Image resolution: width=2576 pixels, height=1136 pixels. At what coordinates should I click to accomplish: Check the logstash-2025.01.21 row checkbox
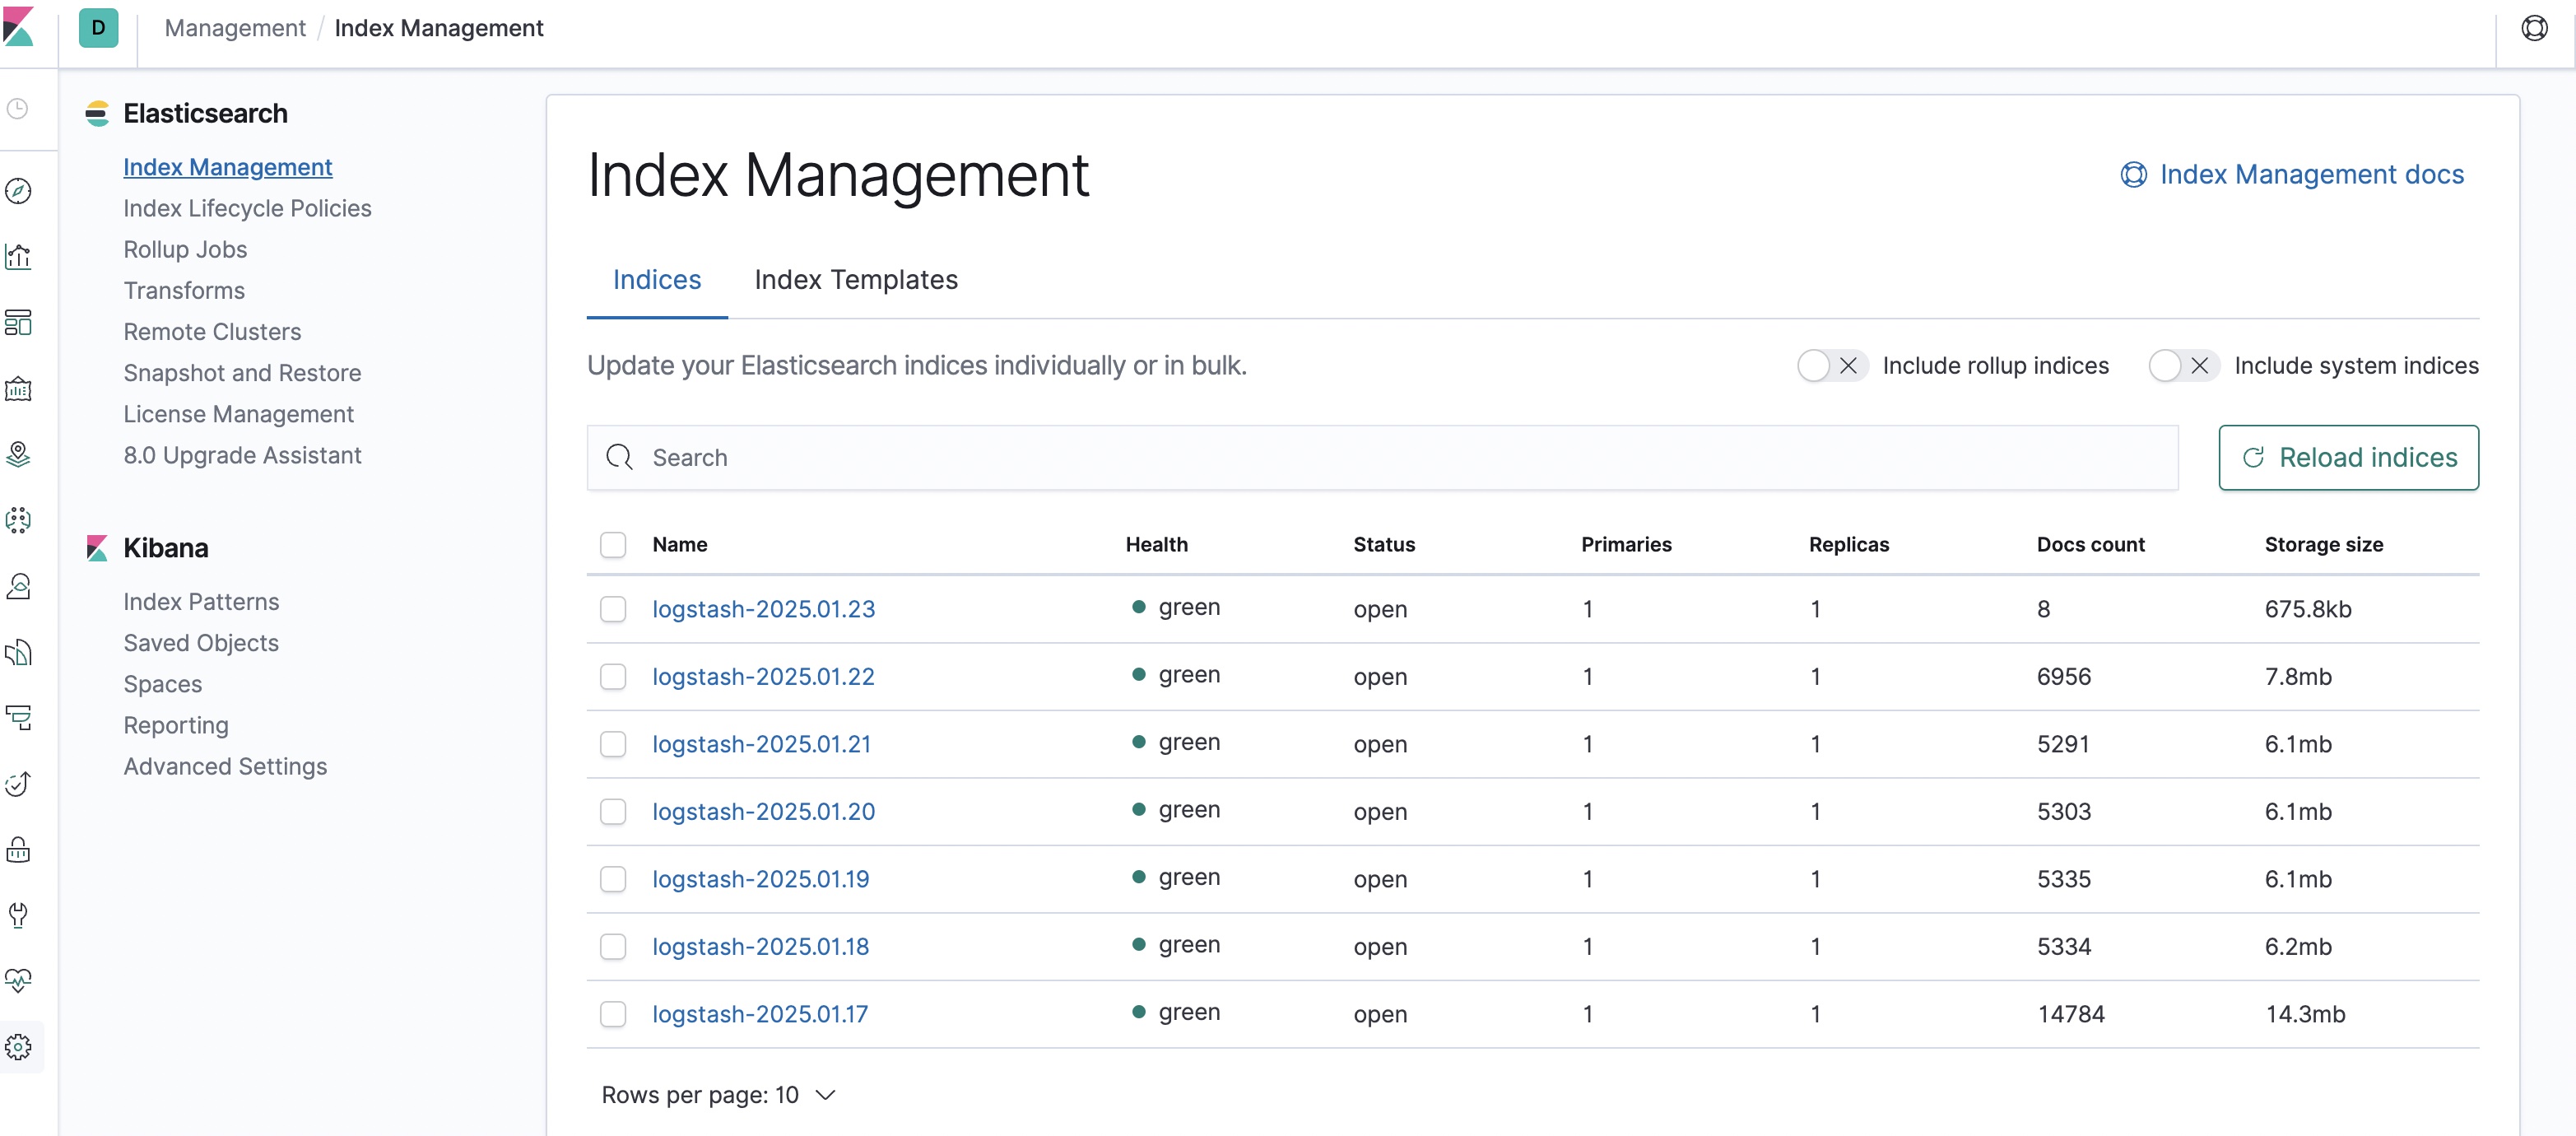(x=613, y=744)
